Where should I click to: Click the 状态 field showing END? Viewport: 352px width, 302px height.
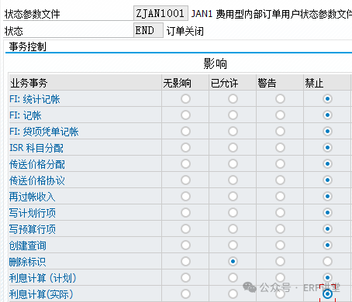click(148, 30)
